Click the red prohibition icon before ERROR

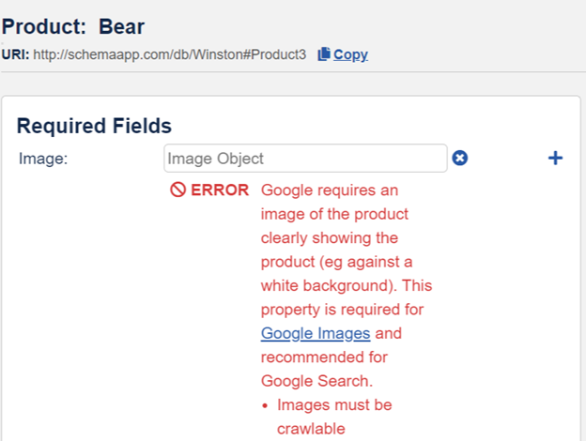177,190
